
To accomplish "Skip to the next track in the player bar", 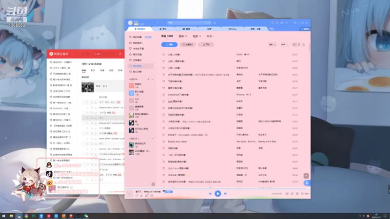I will [x=225, y=193].
